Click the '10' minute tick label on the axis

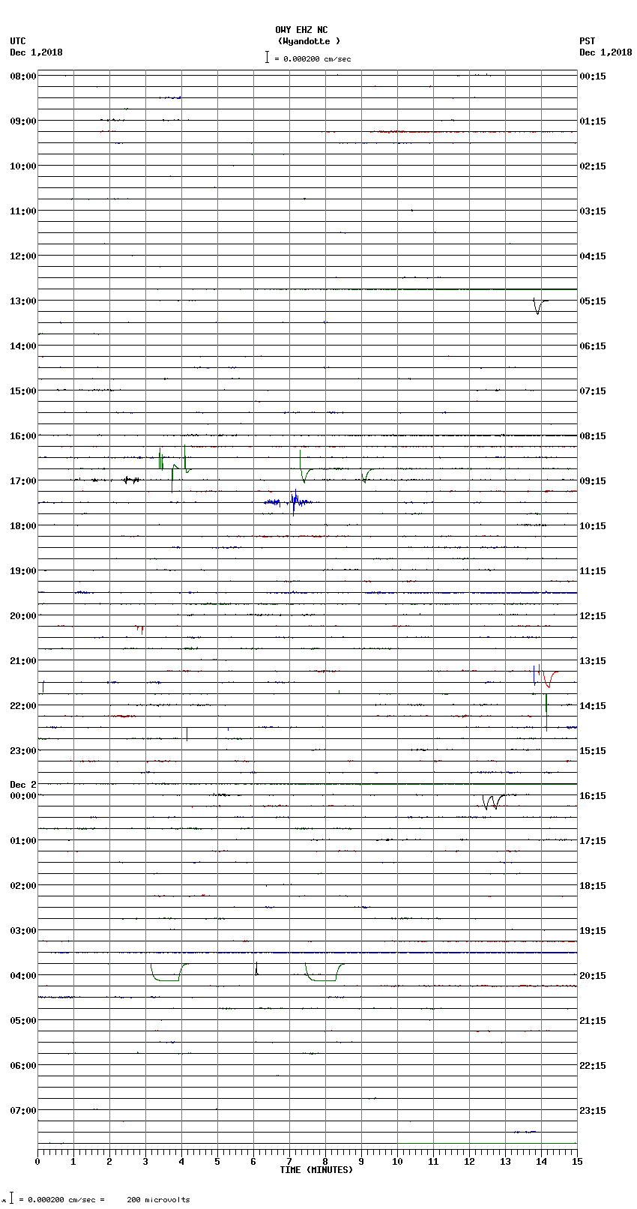(397, 1162)
